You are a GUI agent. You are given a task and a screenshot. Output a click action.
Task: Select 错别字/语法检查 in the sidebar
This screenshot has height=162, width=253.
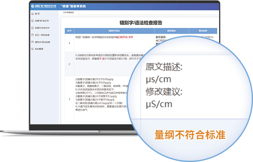[x=42, y=42]
